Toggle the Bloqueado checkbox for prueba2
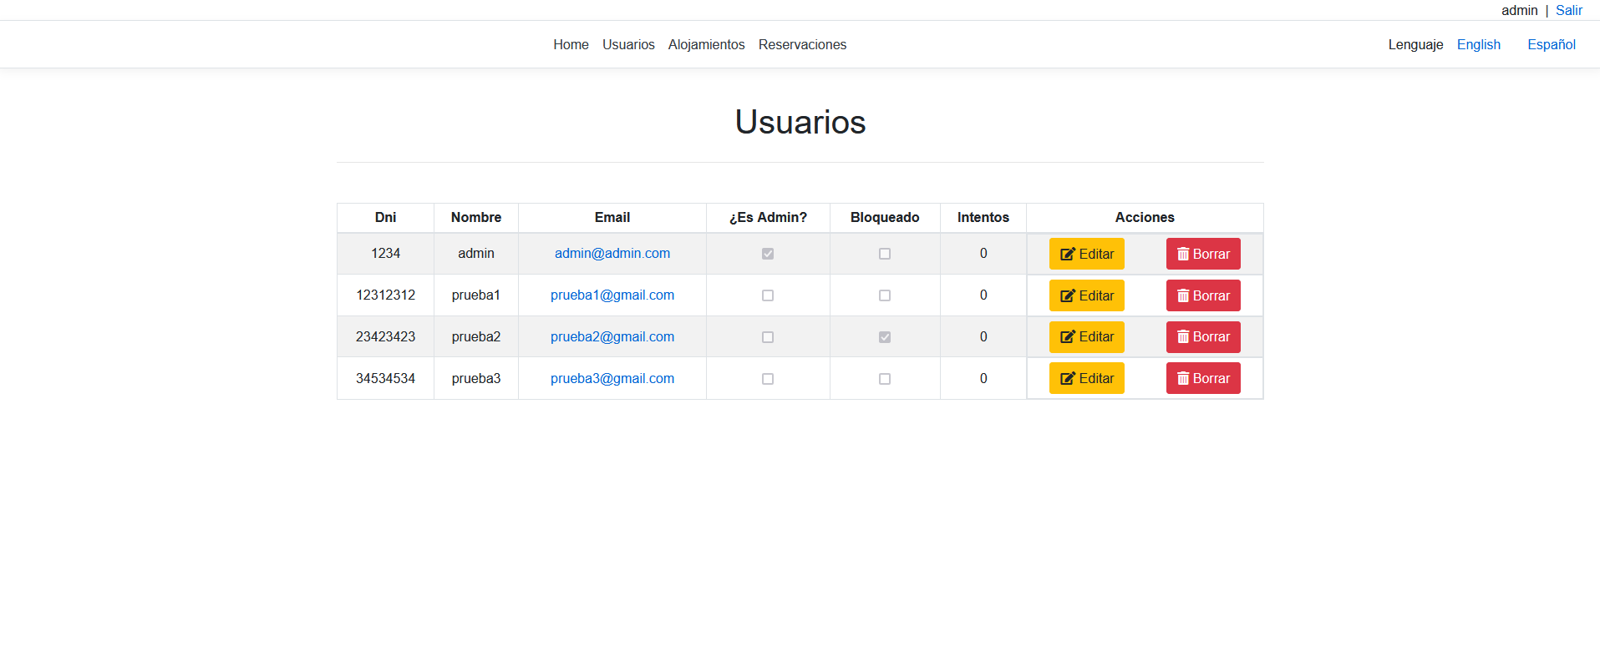This screenshot has width=1600, height=646. click(885, 337)
